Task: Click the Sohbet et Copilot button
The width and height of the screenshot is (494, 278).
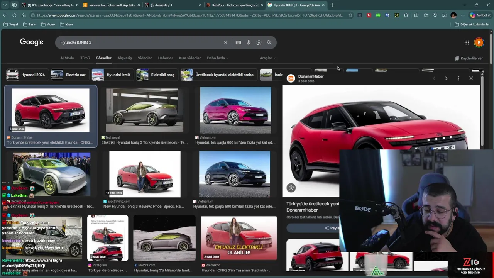Action: coord(480,15)
